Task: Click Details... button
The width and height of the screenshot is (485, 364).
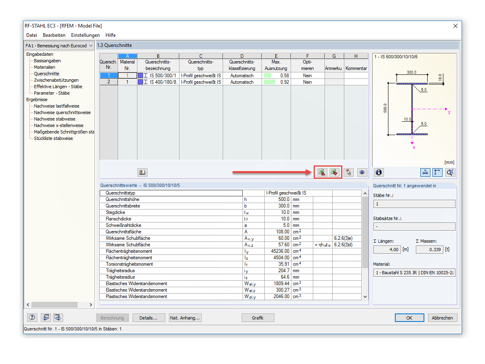Action: click(148, 318)
